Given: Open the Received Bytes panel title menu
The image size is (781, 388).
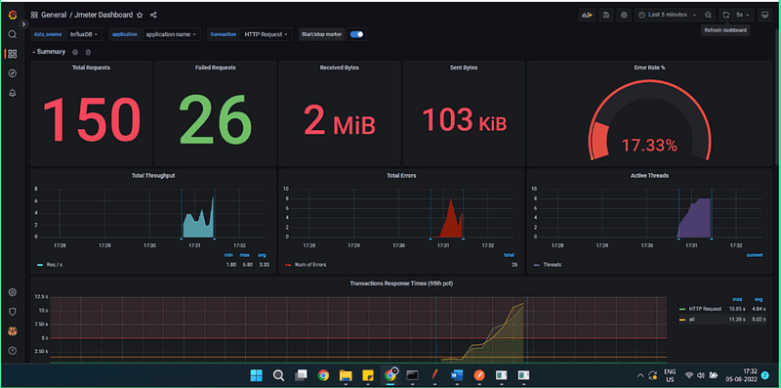Looking at the screenshot, I should (x=339, y=67).
